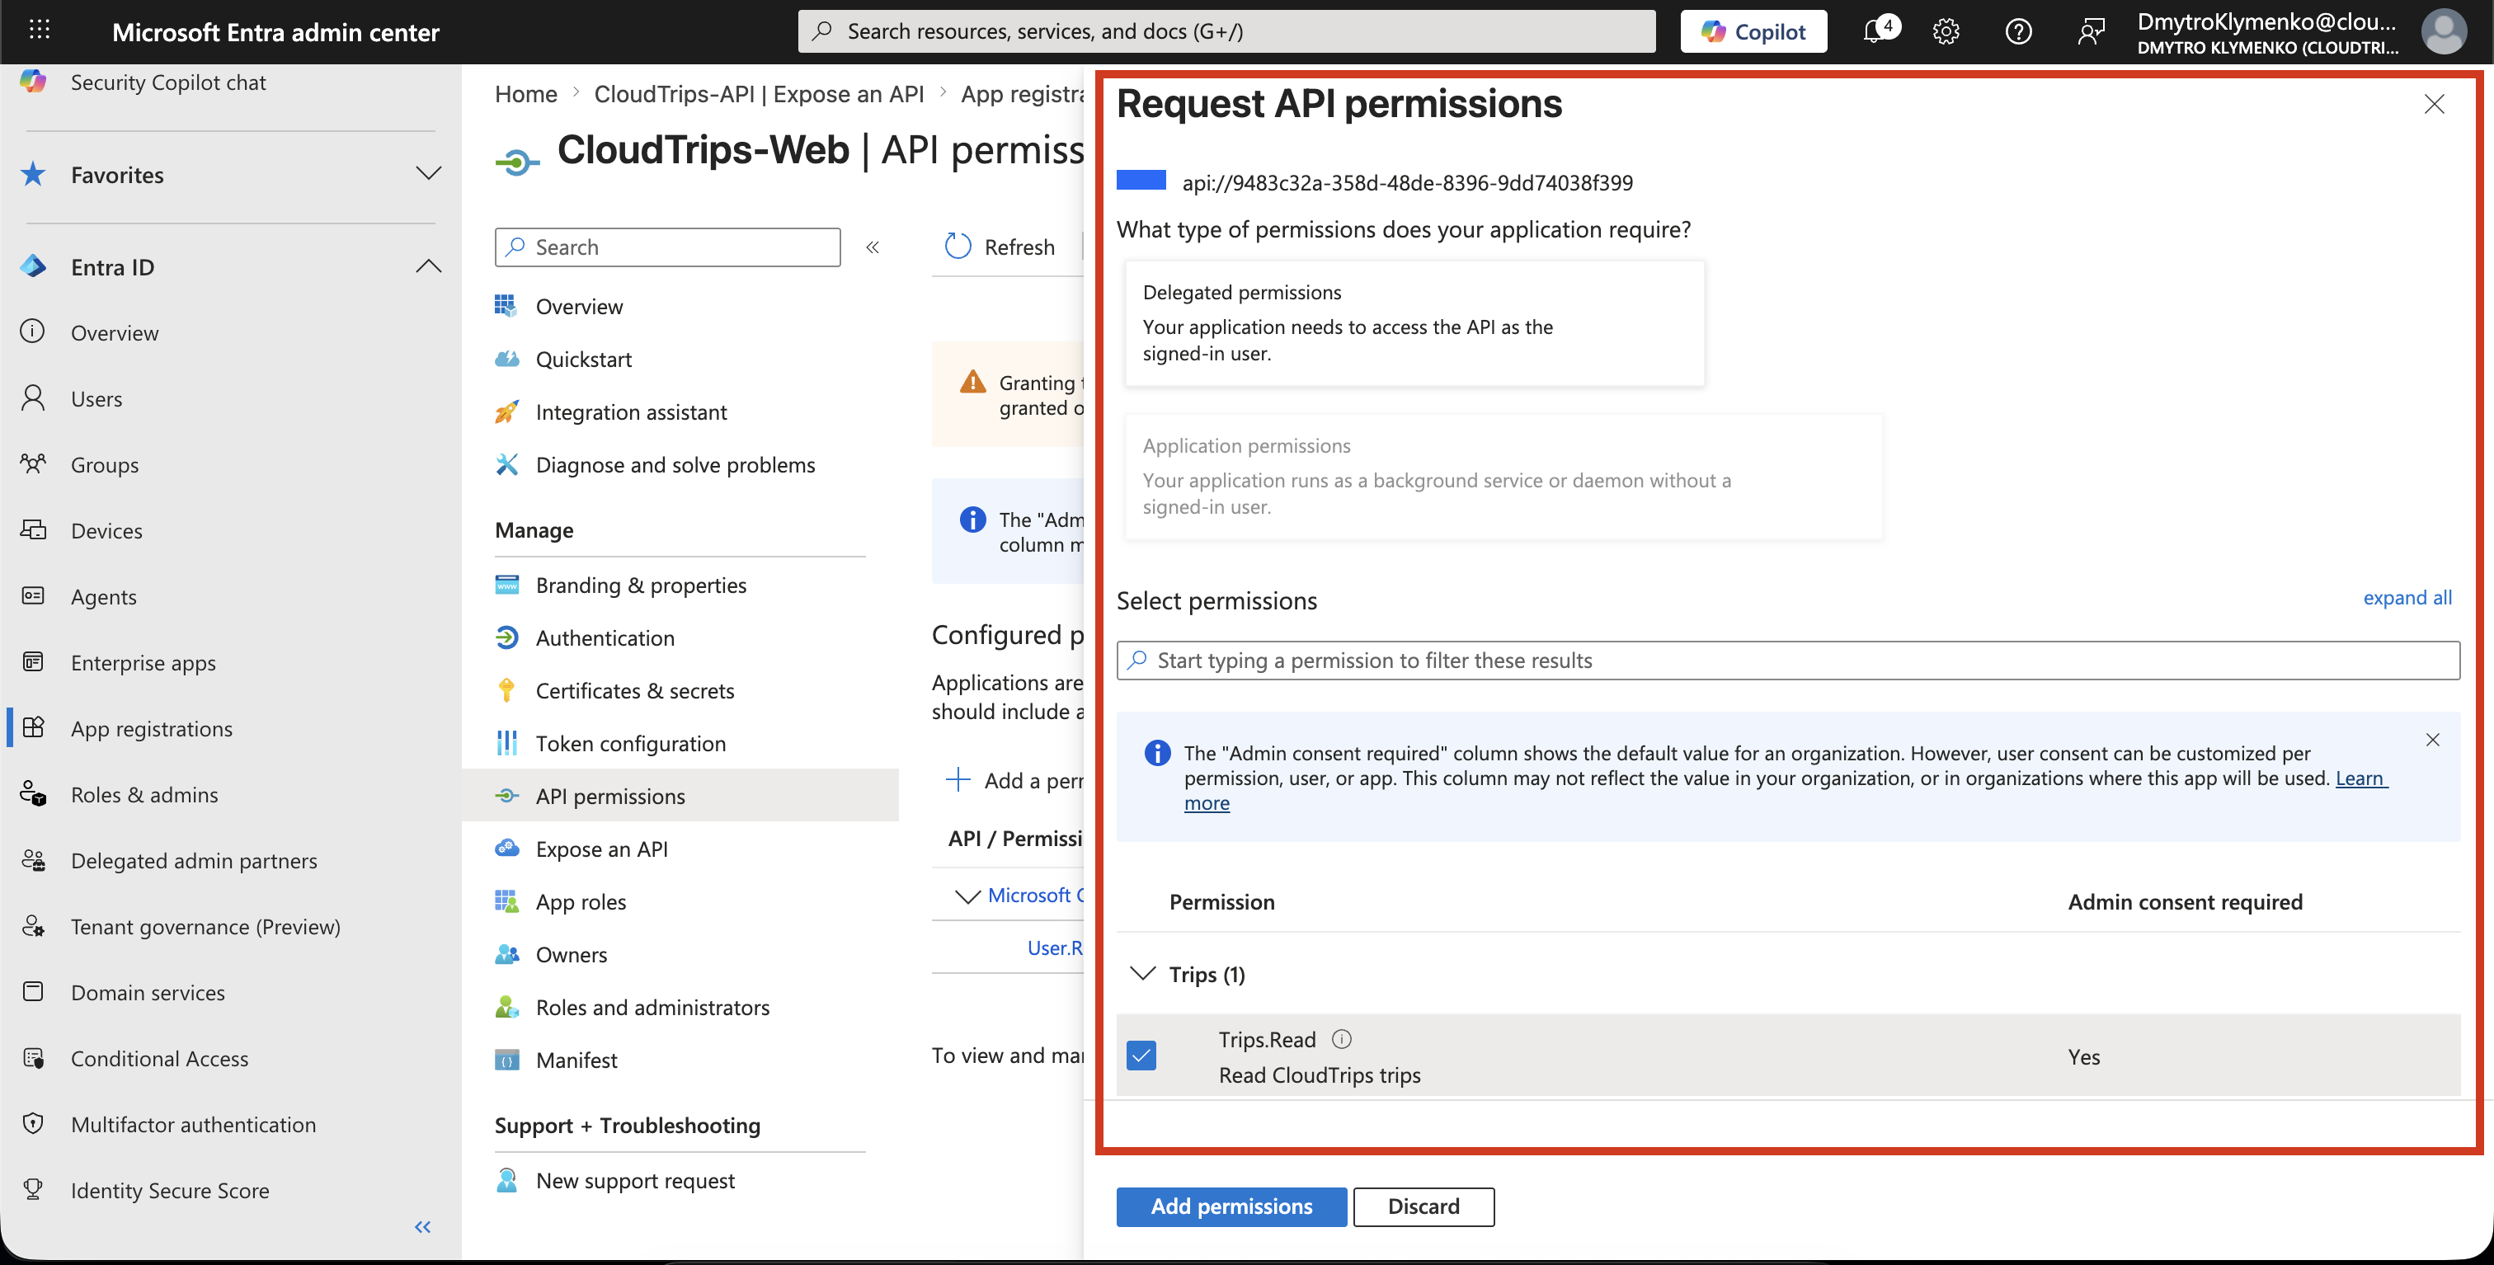Click Add a permission plus button
The image size is (2494, 1265).
coord(1014,780)
